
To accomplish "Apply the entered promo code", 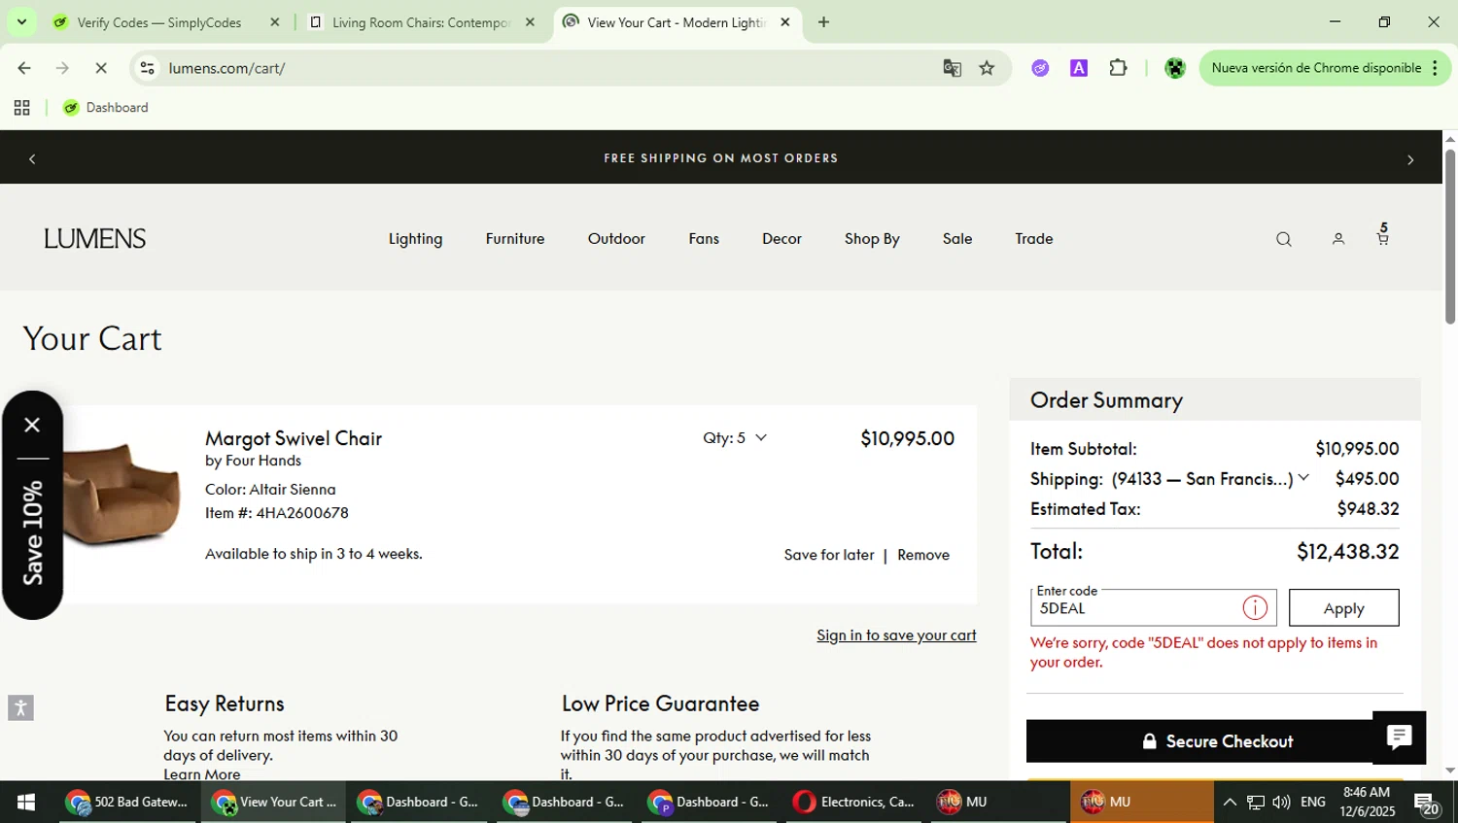I will (1343, 608).
